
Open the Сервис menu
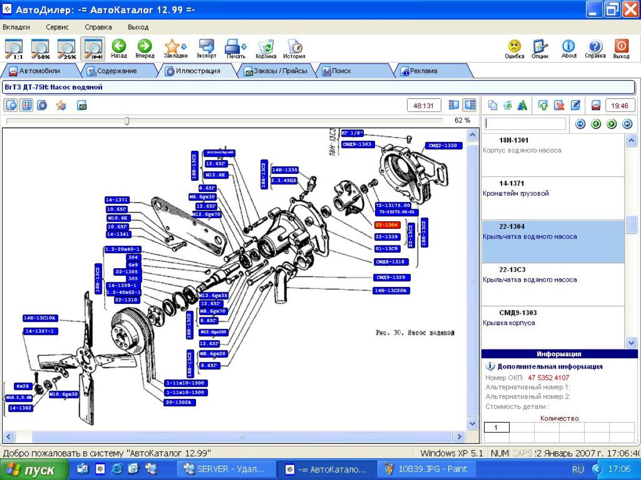tap(57, 27)
